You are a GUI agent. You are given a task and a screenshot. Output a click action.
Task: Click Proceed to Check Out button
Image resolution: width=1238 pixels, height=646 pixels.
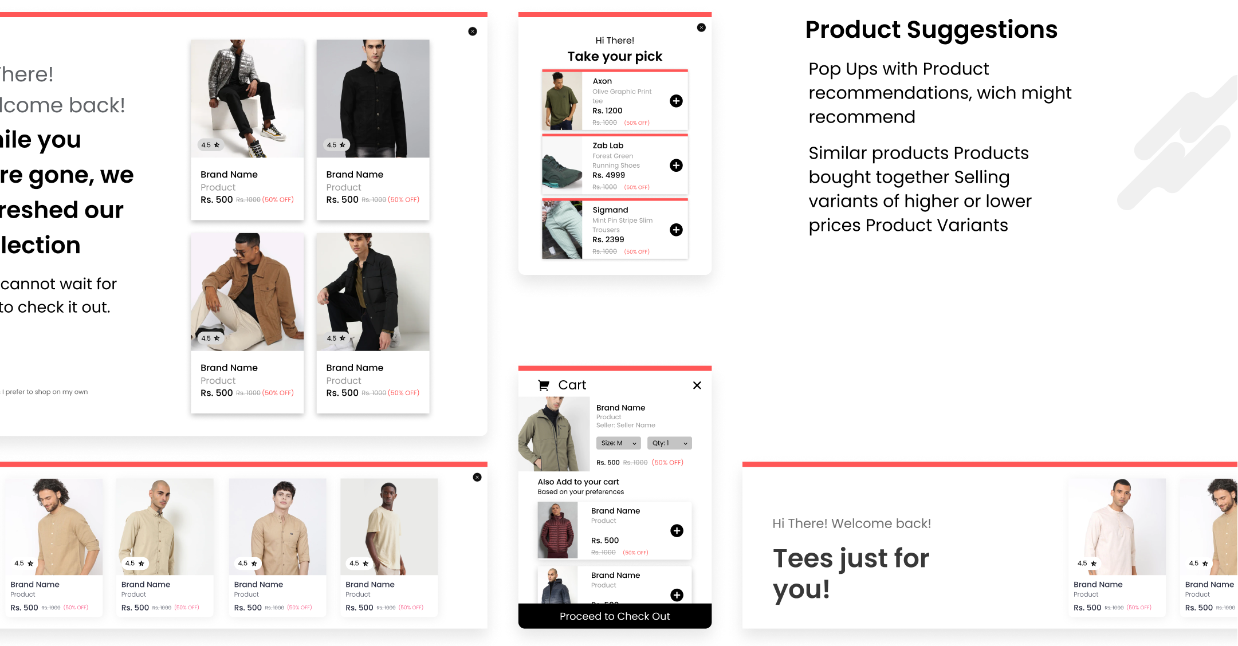tap(614, 616)
